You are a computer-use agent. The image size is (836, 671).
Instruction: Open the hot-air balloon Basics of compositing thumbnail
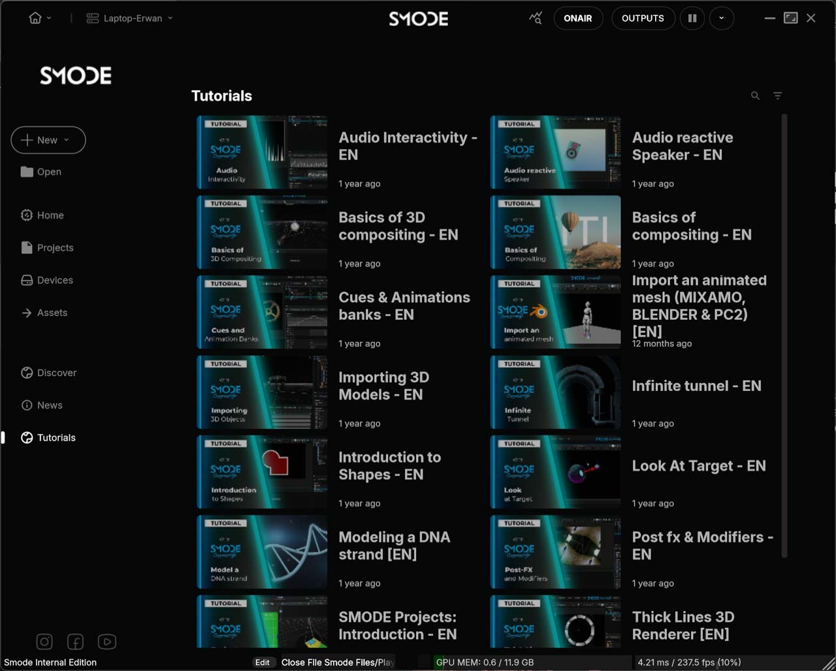click(556, 232)
